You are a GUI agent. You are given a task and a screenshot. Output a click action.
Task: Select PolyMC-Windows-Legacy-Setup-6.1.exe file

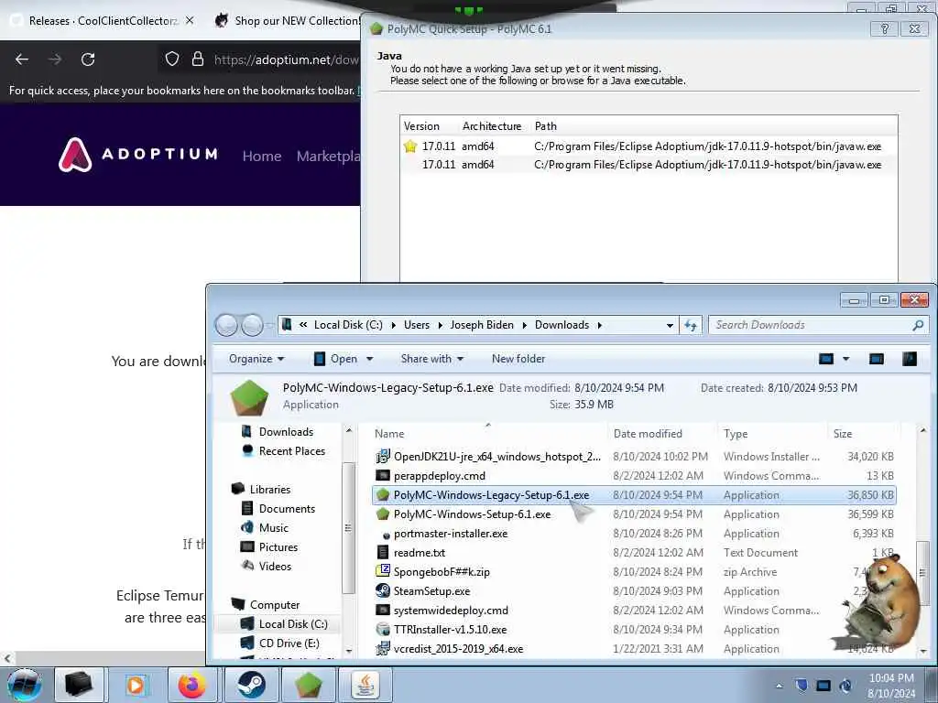634,495
